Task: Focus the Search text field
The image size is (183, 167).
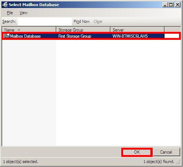Action: (x=45, y=21)
